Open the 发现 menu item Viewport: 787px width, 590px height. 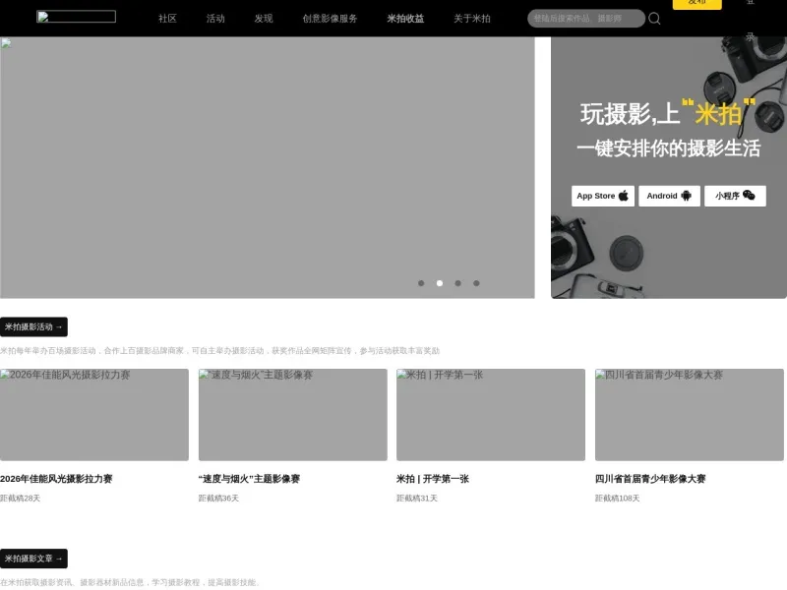tap(264, 19)
